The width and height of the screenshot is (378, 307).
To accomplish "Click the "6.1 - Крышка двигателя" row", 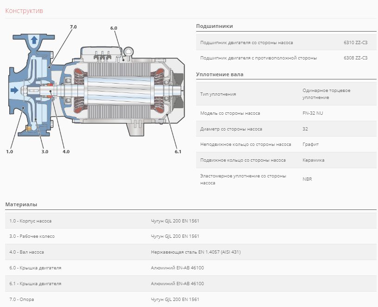I will pyautogui.click(x=191, y=284).
